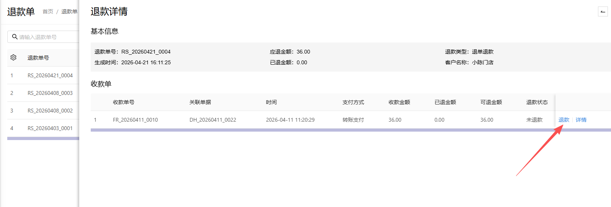Click the 收款单号 column header

(124, 102)
